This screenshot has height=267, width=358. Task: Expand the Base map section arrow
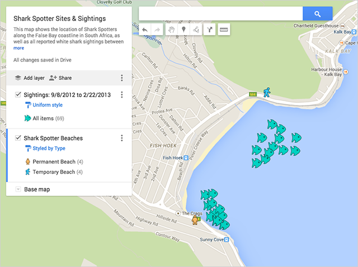click(18, 189)
